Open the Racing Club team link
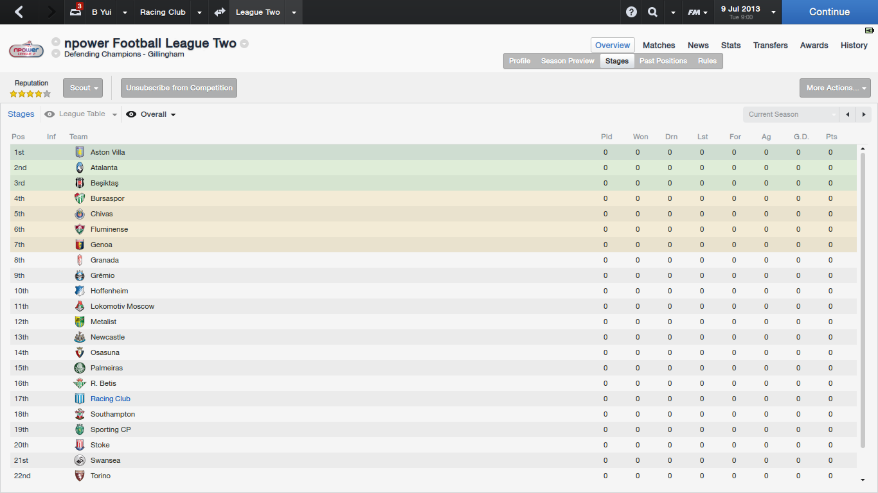The height and width of the screenshot is (493, 878). (x=110, y=399)
